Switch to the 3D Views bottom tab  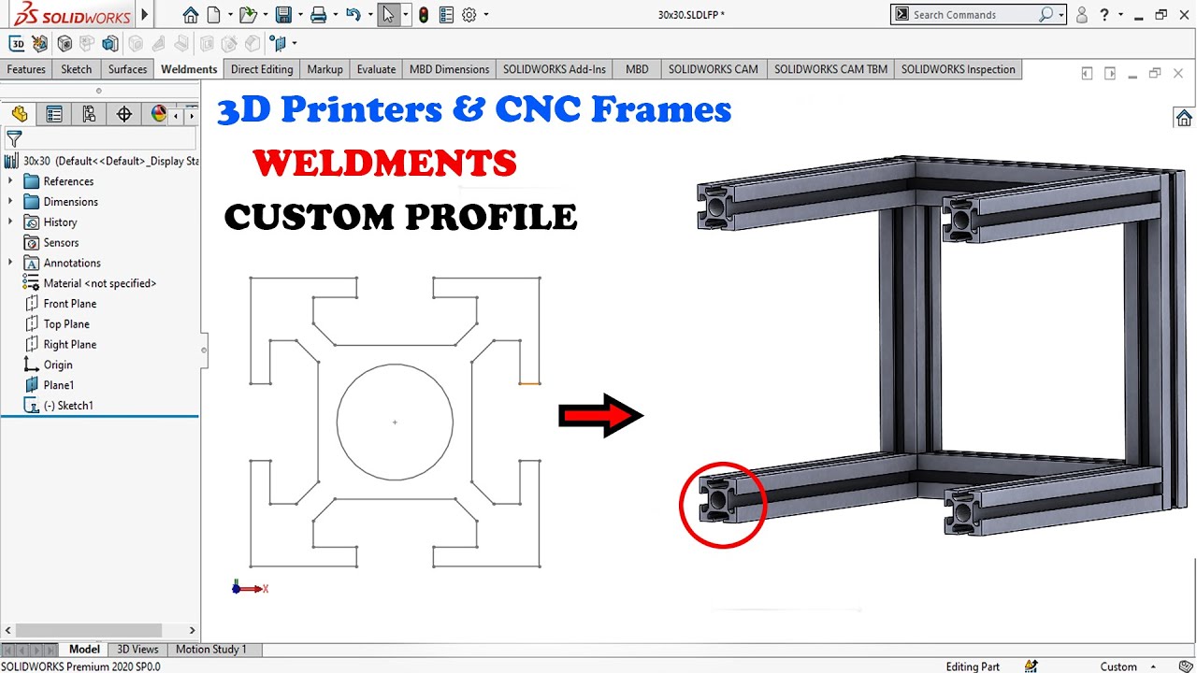(137, 650)
